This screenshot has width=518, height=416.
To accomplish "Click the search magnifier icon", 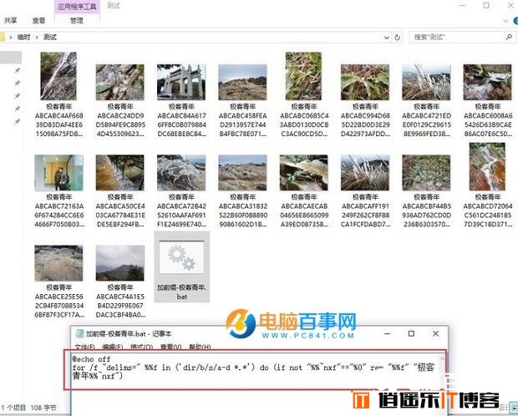I will pyautogui.click(x=509, y=37).
